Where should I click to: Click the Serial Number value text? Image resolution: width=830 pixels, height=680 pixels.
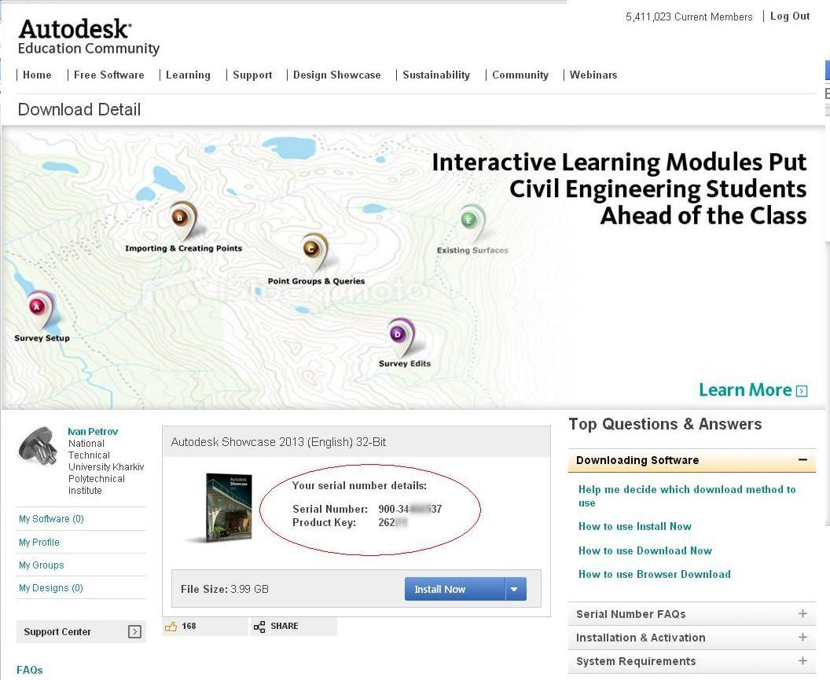409,509
